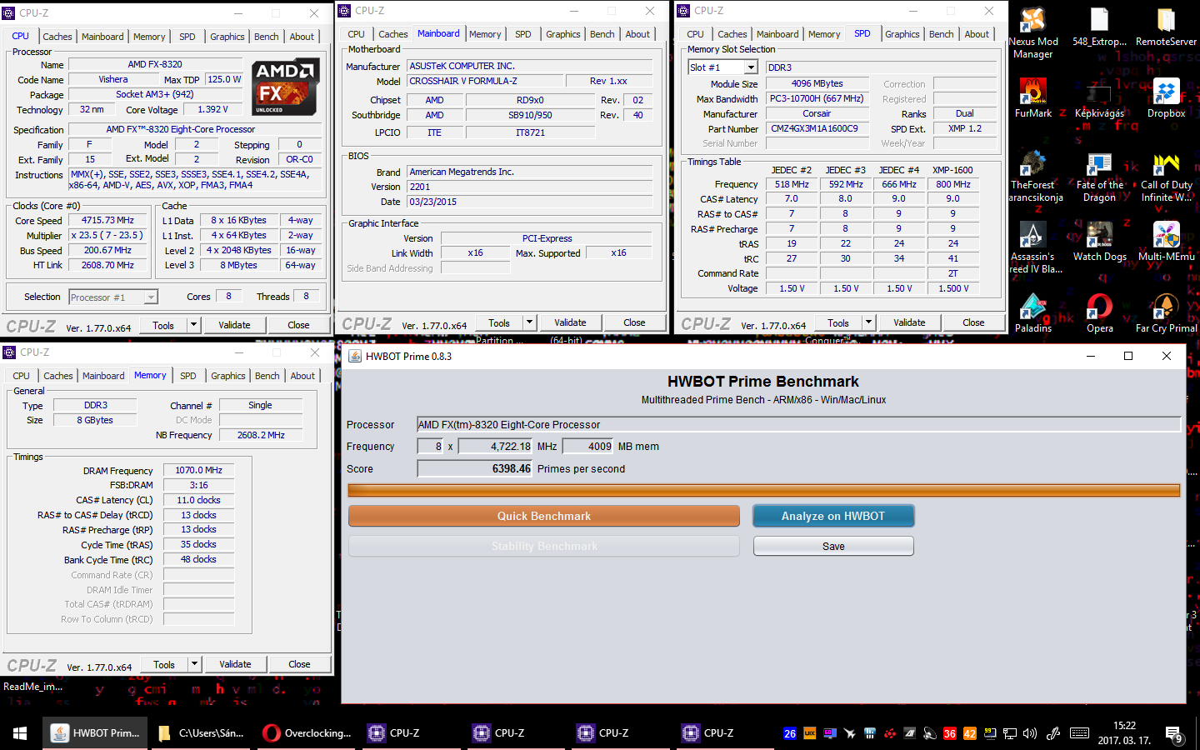Click Validate in the top-left CPU tab window

(234, 325)
